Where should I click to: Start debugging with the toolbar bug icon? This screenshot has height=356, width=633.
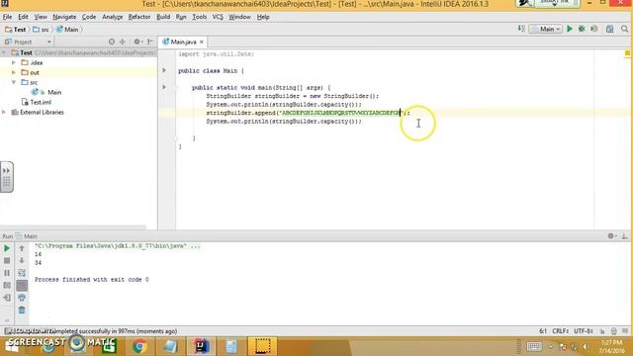[x=582, y=29]
